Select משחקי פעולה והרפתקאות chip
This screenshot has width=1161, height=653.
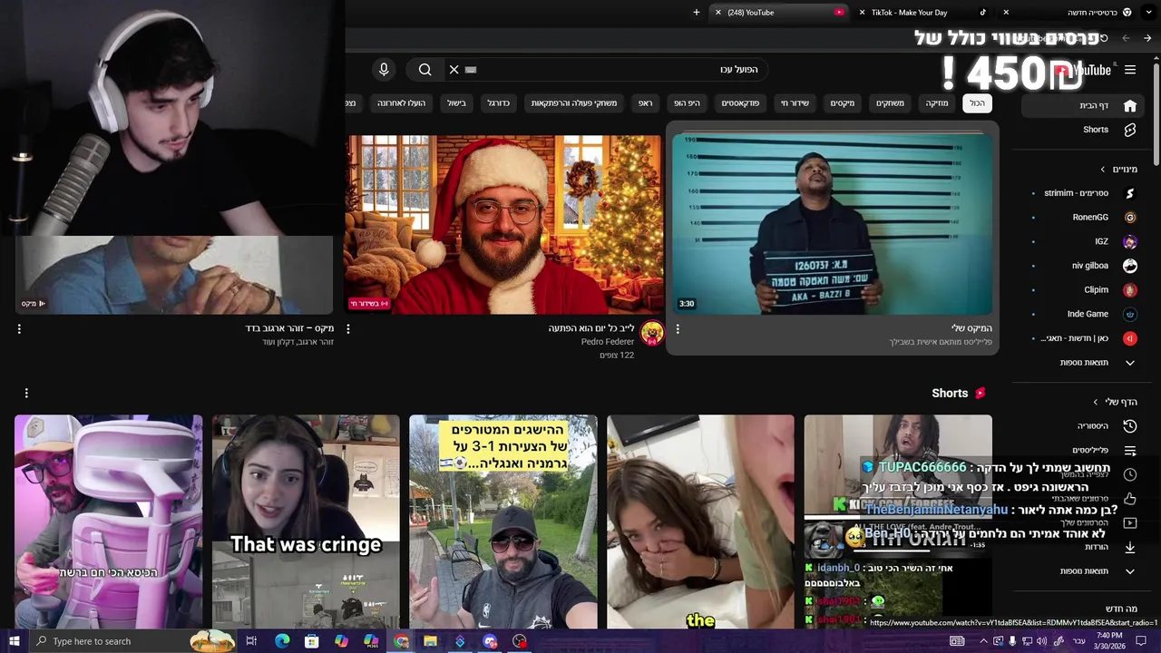[x=574, y=103]
